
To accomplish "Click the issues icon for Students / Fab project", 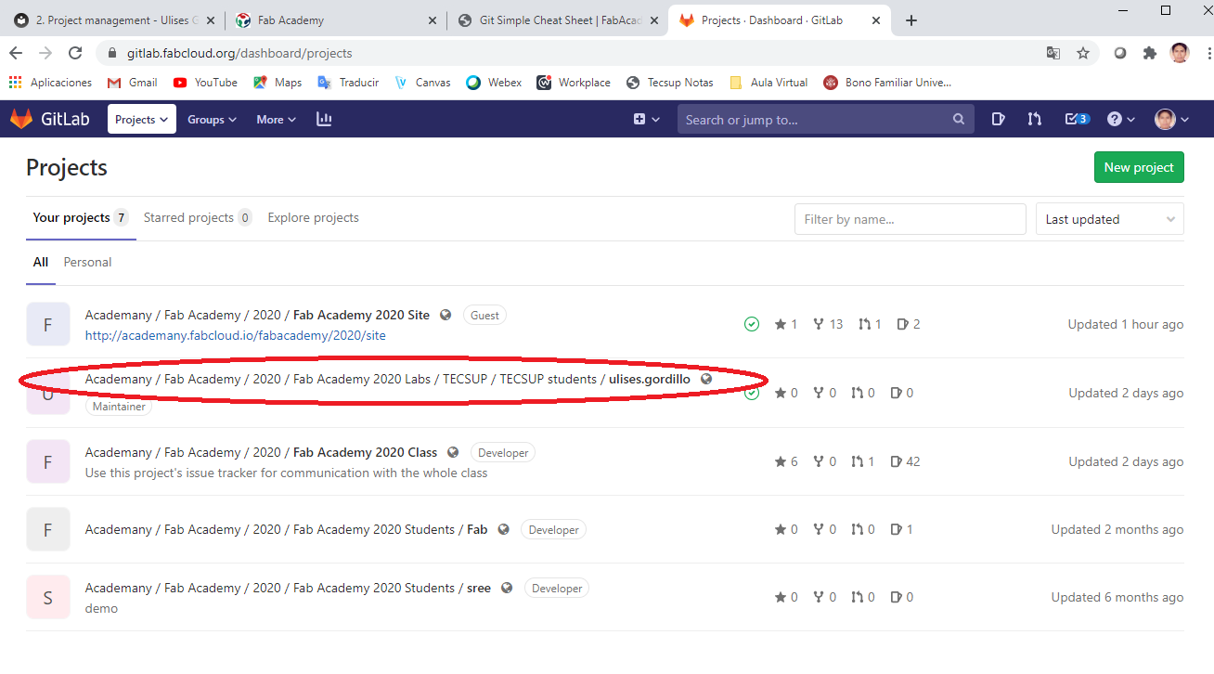I will 897,529.
